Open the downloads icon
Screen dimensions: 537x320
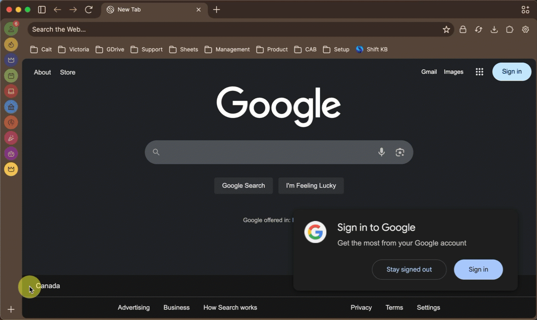point(494,29)
